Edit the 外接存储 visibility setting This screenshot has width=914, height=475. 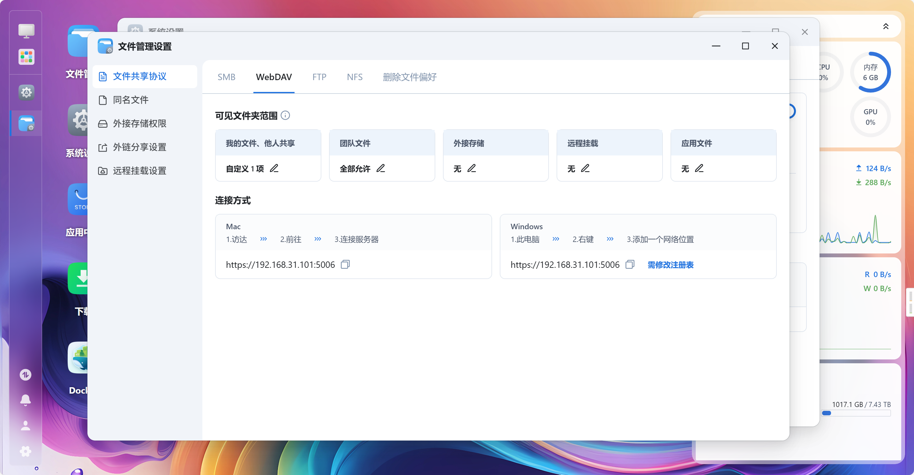[472, 168]
